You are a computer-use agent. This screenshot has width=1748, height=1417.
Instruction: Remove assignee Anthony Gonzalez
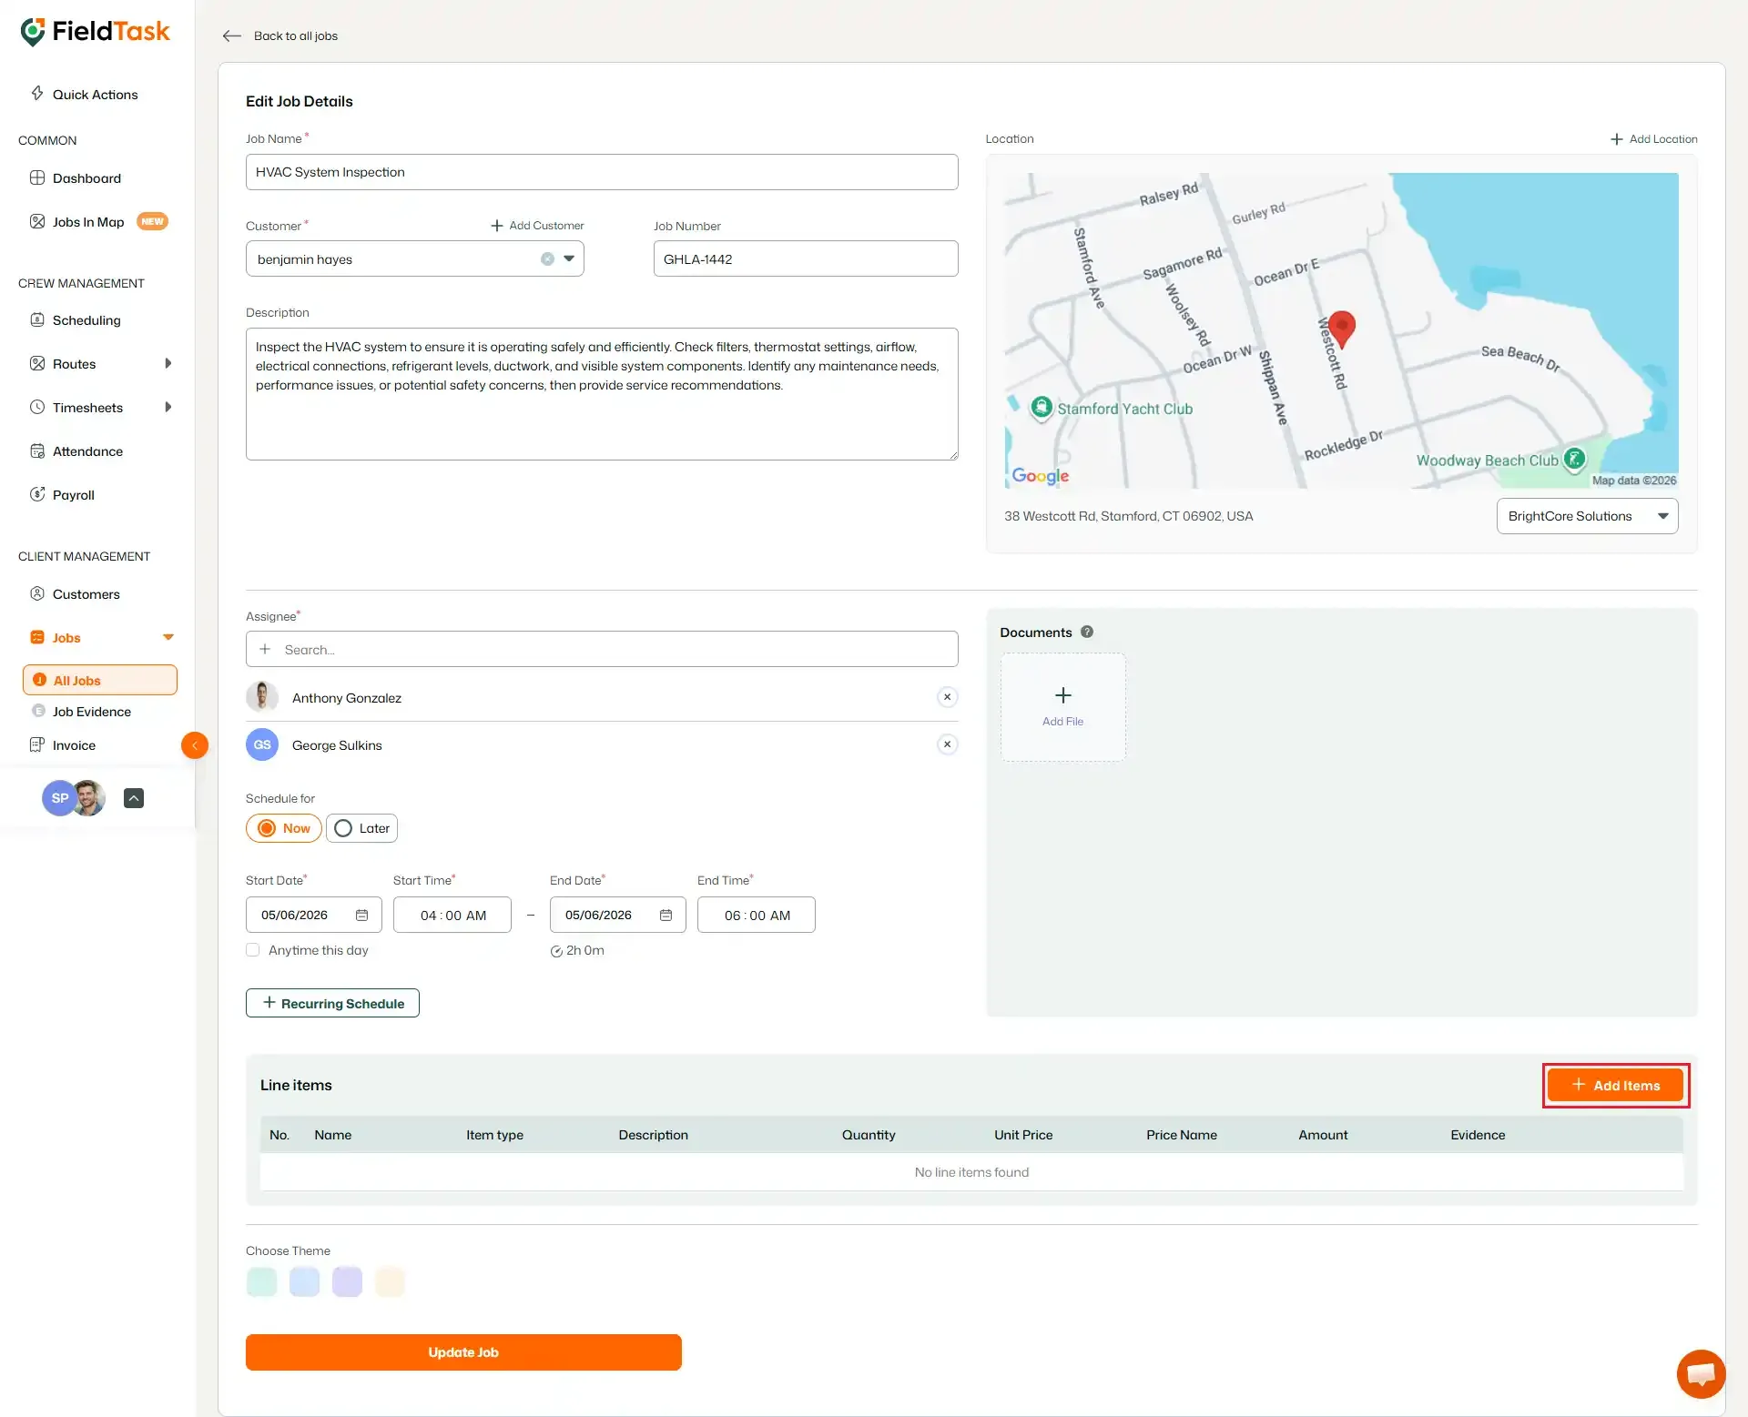[948, 697]
